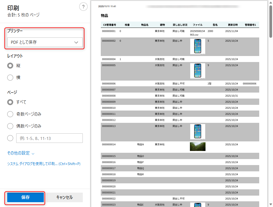The height and width of the screenshot is (207, 273).
Task: Click the scrollbar down arrow
Action: tap(271, 204)
